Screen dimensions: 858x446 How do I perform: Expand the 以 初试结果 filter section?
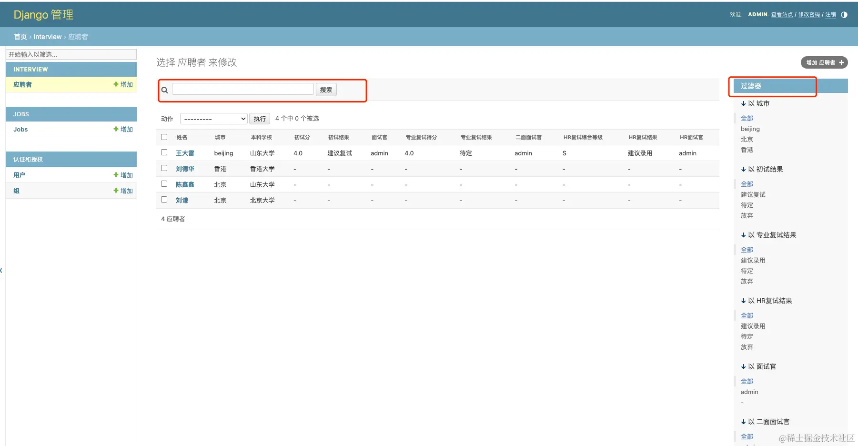coord(762,169)
